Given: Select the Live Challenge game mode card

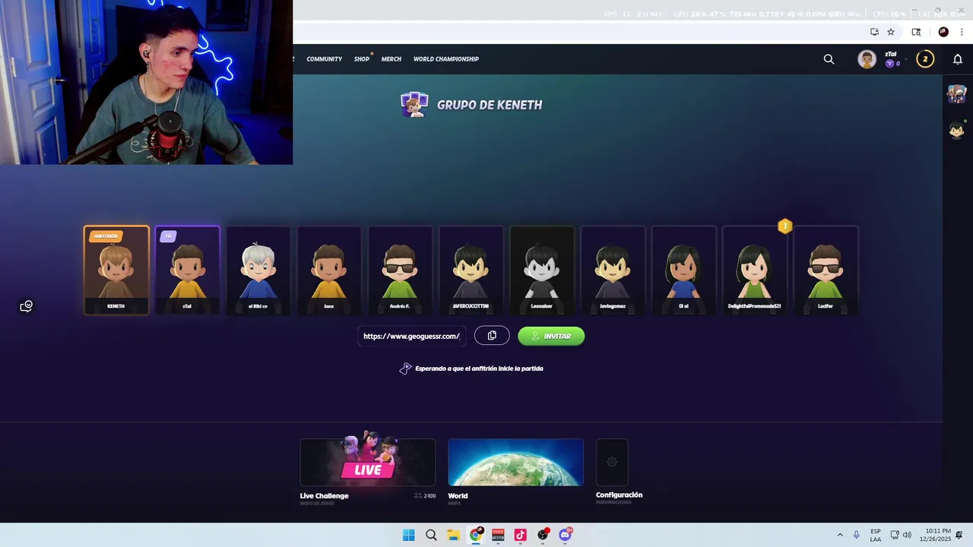Looking at the screenshot, I should click(368, 462).
